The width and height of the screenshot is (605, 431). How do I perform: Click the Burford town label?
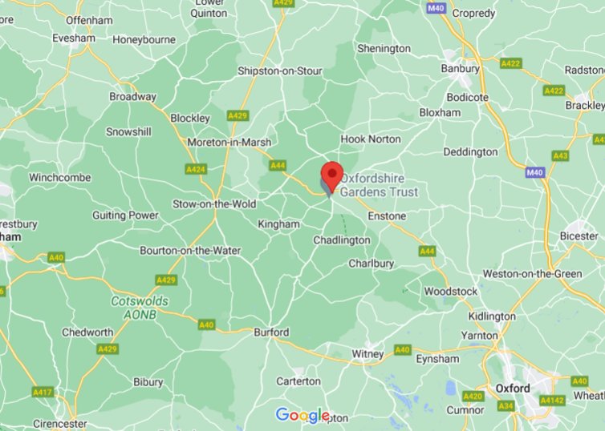(271, 332)
